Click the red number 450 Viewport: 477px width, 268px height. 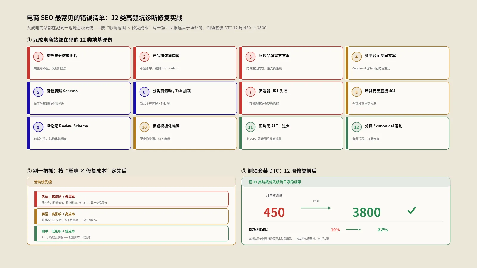(x=274, y=212)
